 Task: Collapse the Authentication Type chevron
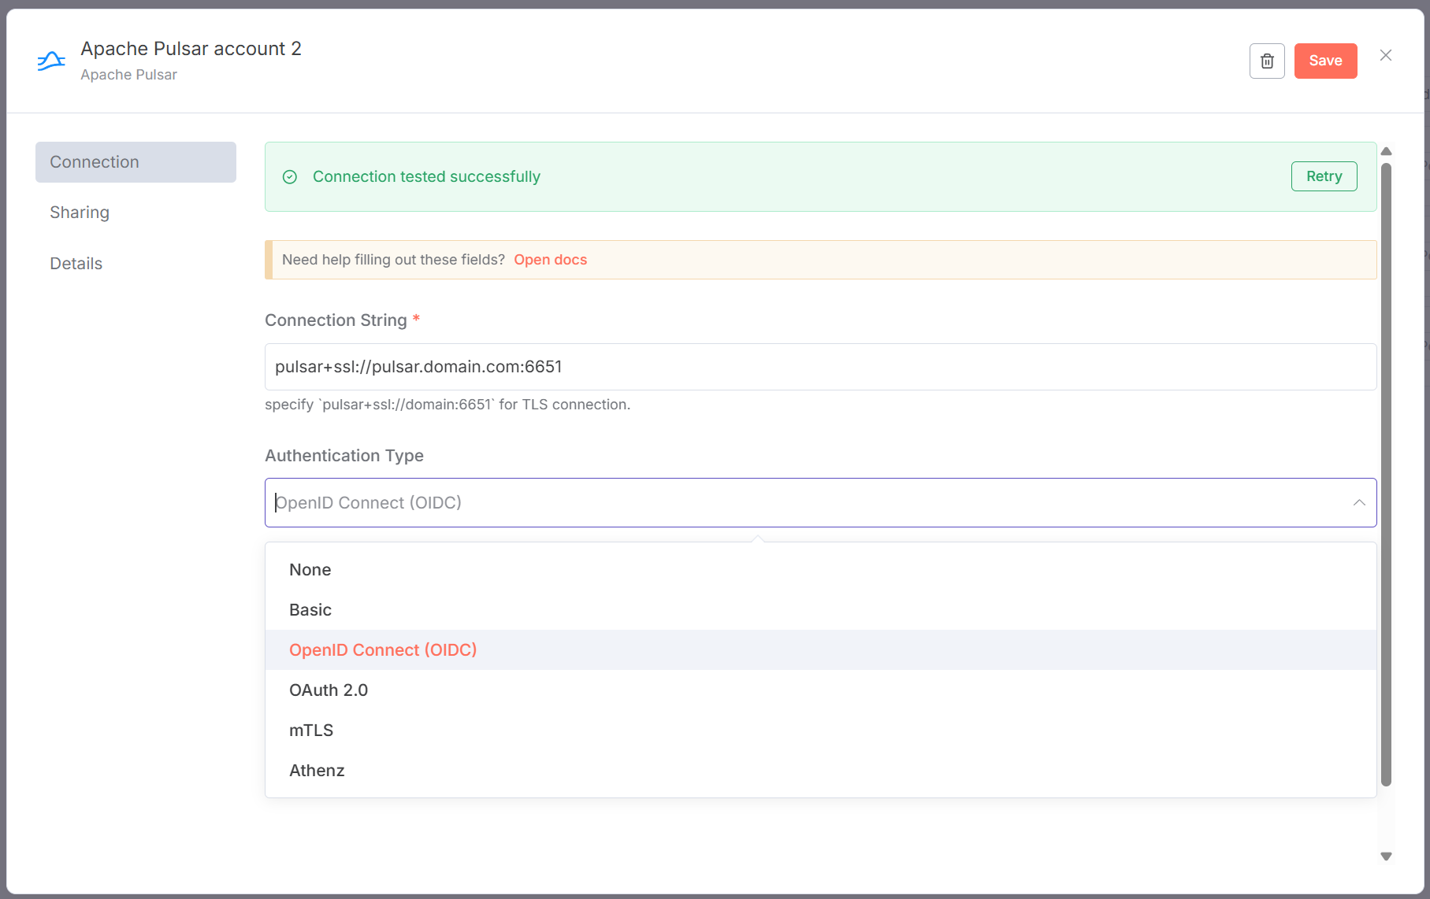[x=1359, y=502]
